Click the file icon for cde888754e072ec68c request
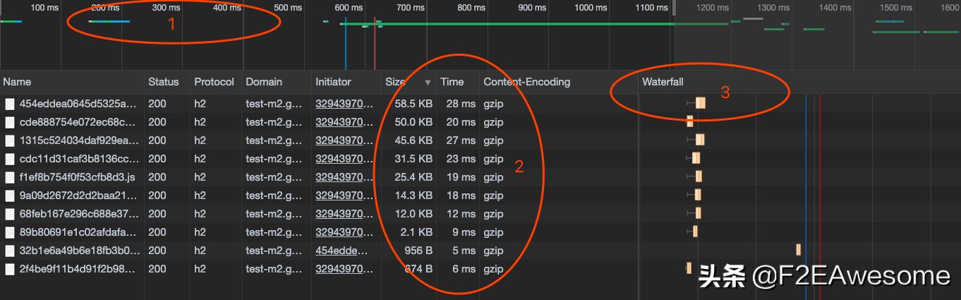This screenshot has width=961, height=300. coord(10,122)
